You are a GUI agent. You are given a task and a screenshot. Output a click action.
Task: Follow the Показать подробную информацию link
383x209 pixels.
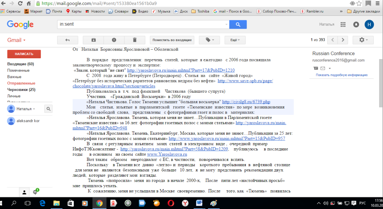point(342,75)
